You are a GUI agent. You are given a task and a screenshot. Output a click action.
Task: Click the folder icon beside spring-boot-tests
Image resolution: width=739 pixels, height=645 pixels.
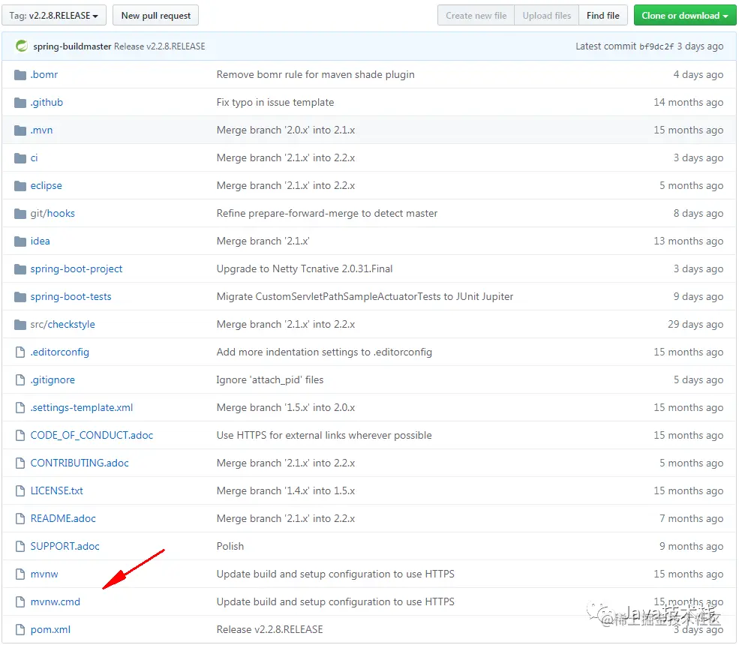point(20,297)
